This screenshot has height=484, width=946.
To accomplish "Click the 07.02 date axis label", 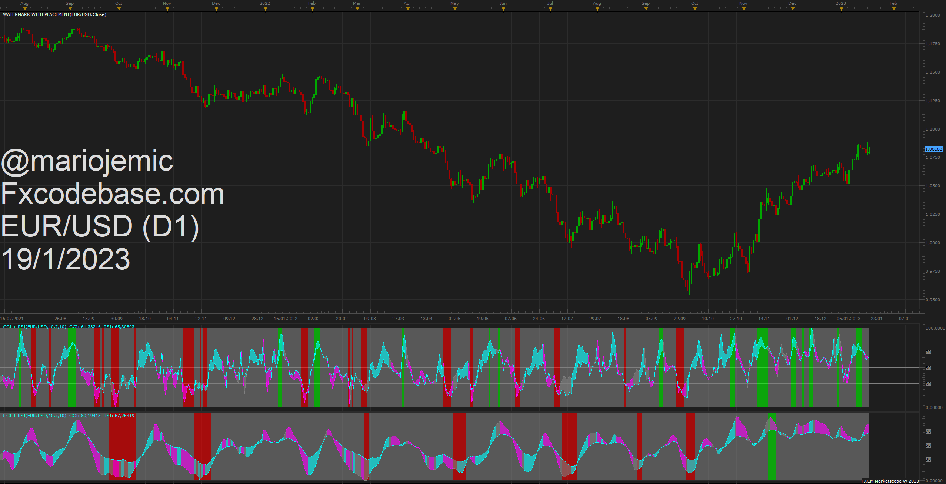I will click(905, 319).
